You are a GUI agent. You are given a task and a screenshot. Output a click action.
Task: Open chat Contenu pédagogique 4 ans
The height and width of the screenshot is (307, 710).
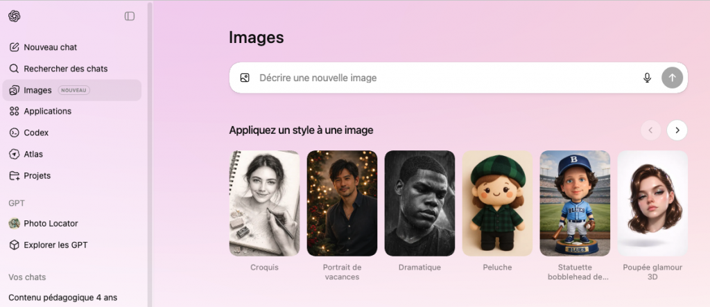tap(62, 298)
